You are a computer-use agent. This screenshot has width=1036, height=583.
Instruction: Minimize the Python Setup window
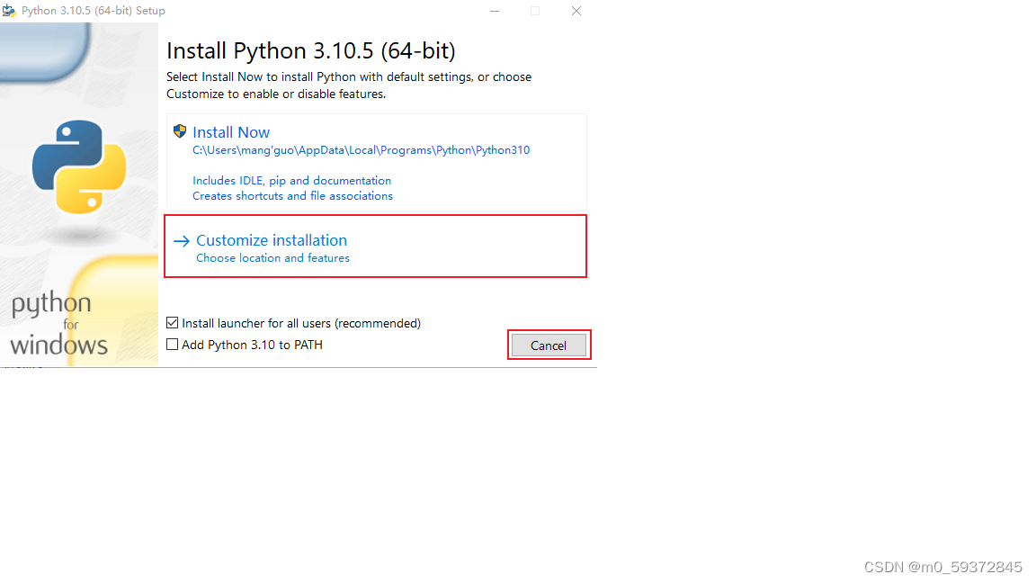coord(495,11)
